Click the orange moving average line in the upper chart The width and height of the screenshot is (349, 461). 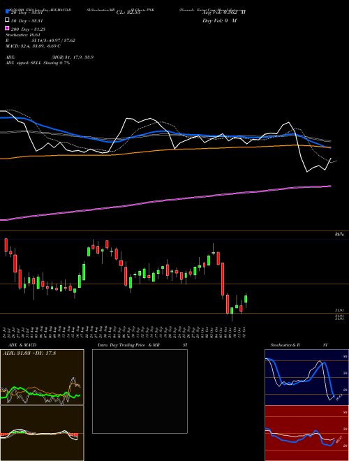(x=165, y=149)
